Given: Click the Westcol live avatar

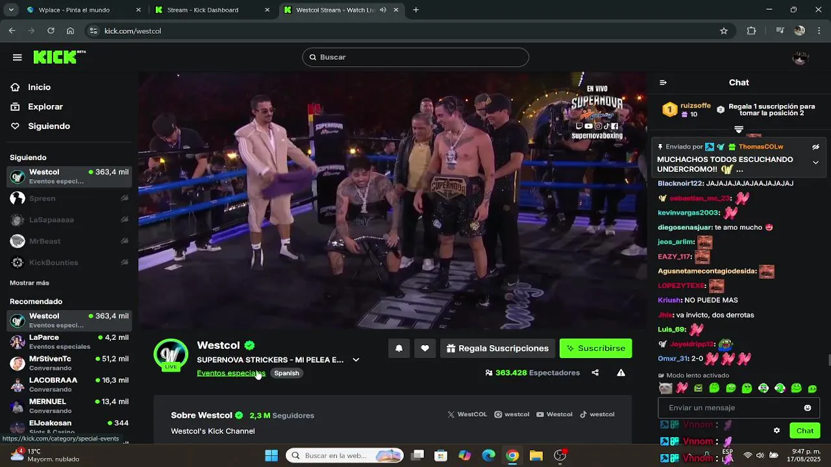Looking at the screenshot, I should [x=170, y=355].
